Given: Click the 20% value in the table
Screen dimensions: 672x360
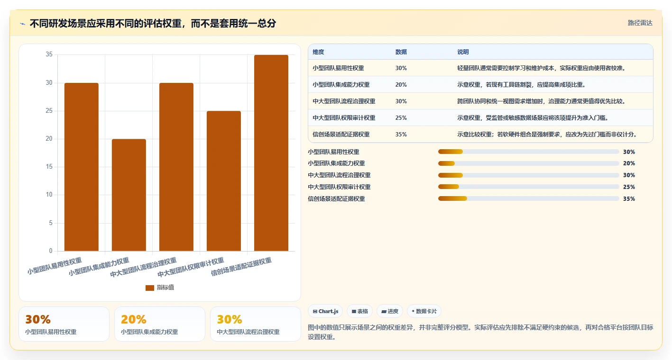Looking at the screenshot, I should point(401,85).
